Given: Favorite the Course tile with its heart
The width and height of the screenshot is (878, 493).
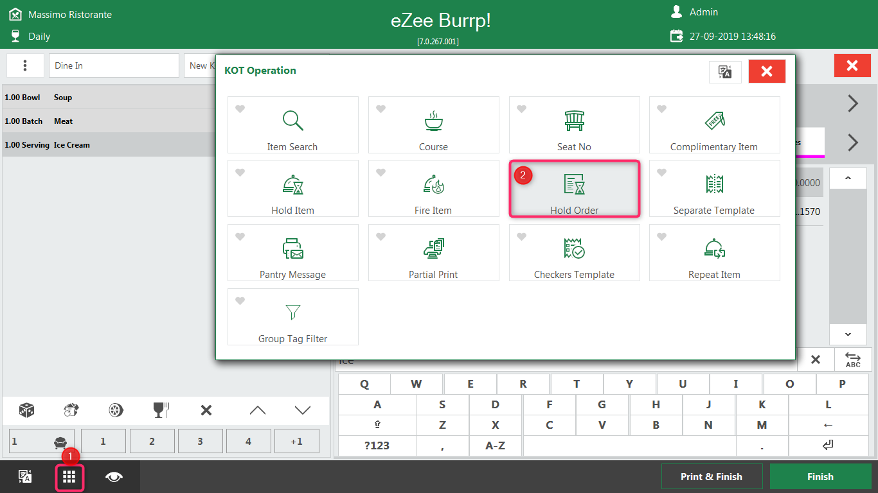Looking at the screenshot, I should [381, 109].
